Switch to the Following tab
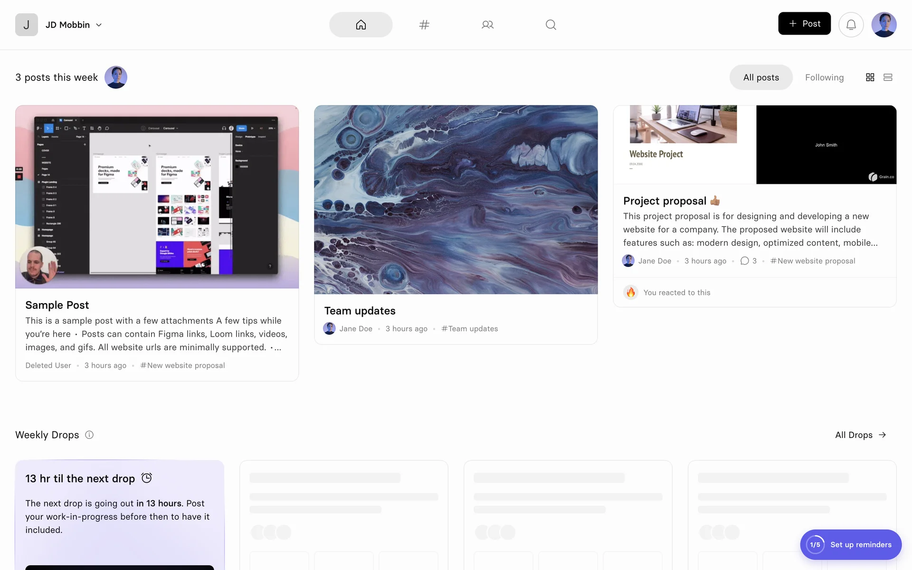This screenshot has width=912, height=570. 824,77
